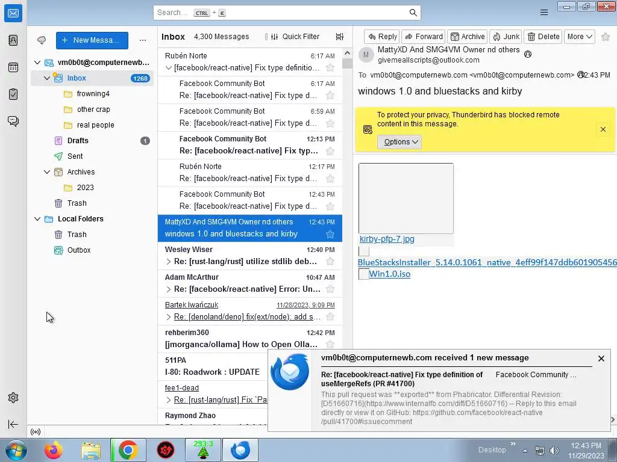Open remote content Options dropdown
This screenshot has height=462, width=617.
[x=399, y=142]
